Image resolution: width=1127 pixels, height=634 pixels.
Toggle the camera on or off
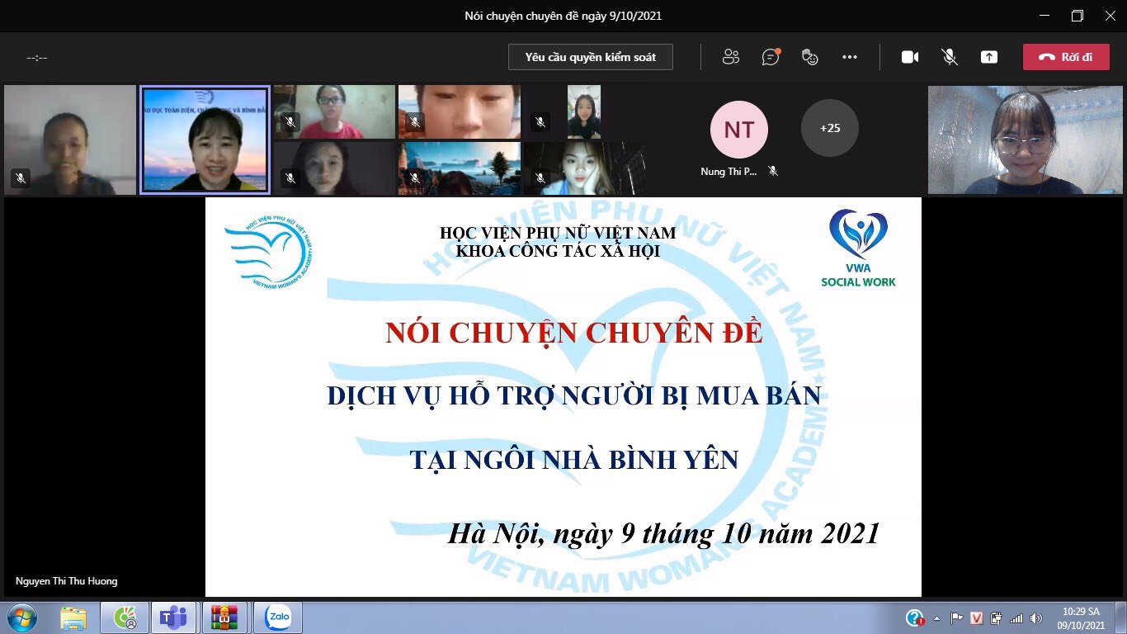(x=910, y=57)
